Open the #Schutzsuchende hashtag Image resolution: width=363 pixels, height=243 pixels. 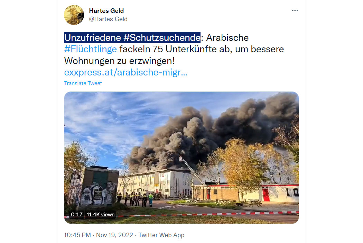161,38
